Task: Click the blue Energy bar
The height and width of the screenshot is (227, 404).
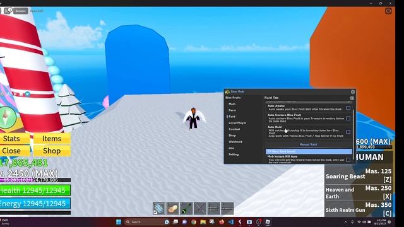Action: point(35,204)
